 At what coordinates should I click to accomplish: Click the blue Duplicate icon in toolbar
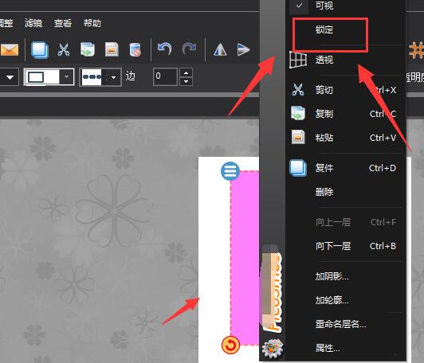[x=40, y=50]
